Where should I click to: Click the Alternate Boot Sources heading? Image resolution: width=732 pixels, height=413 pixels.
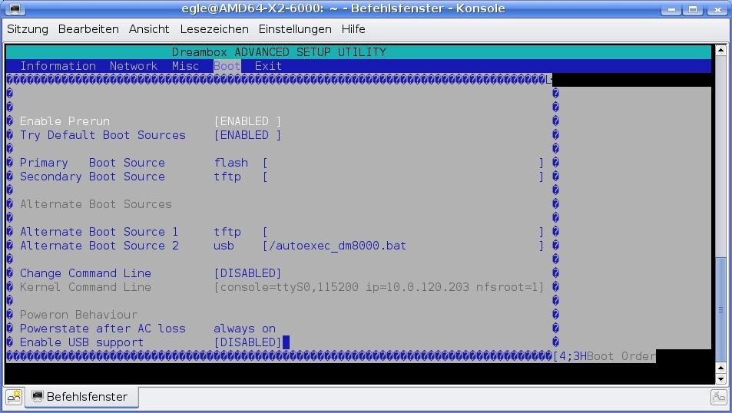click(96, 204)
